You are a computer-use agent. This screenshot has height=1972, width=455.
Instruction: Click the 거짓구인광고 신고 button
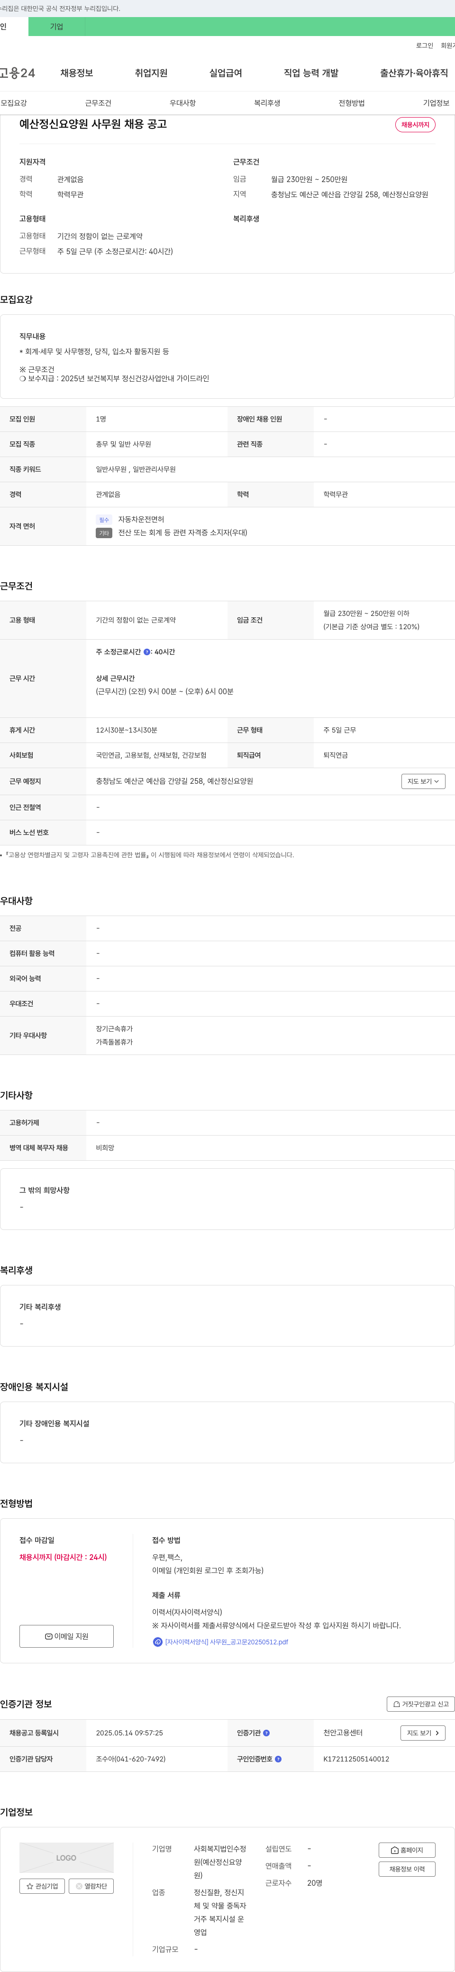[420, 1704]
